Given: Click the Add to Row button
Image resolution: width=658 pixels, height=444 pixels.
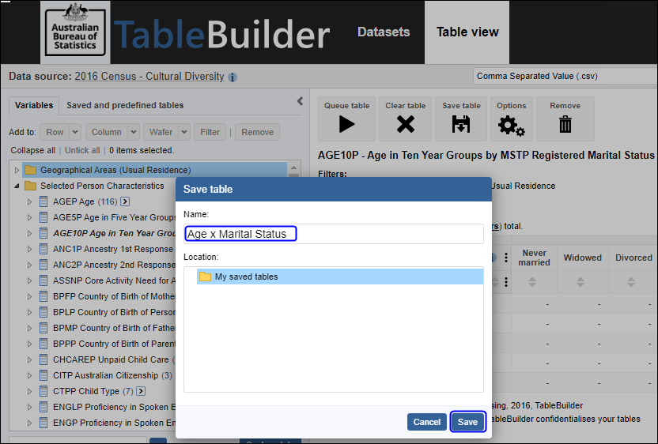Looking at the screenshot, I should pos(55,132).
